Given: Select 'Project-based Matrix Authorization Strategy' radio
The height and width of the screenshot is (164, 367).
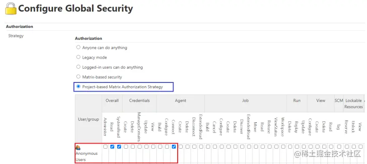Looking at the screenshot, I should click(78, 87).
